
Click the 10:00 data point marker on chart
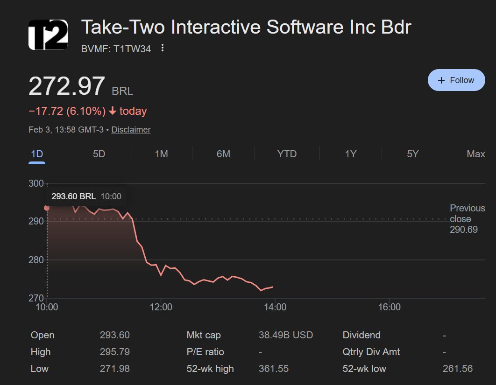pos(47,208)
